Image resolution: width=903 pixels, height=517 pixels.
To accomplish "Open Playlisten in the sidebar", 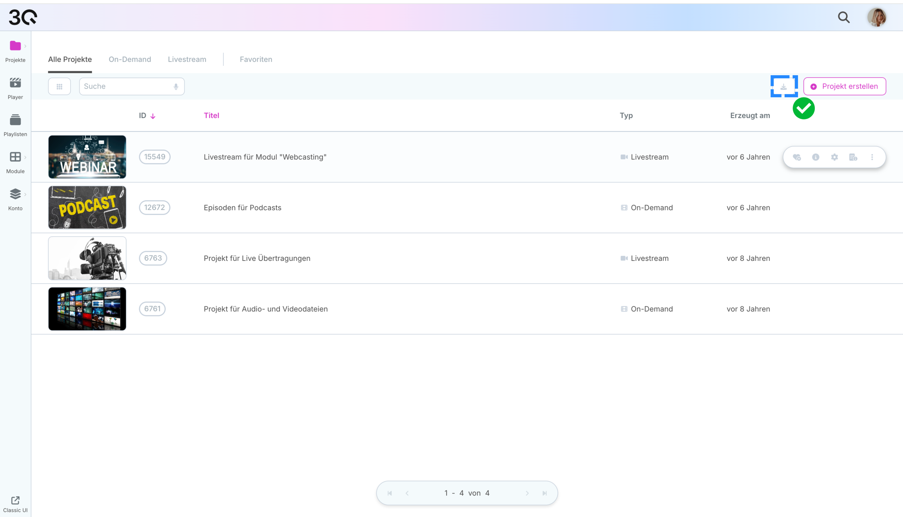I will 15,125.
